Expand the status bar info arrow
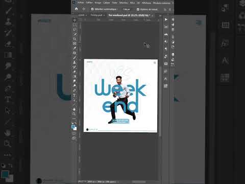The width and height of the screenshot is (245, 184). (118, 182)
